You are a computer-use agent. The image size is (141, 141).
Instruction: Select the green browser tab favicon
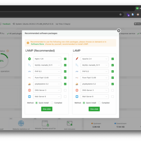[x=137, y=8]
